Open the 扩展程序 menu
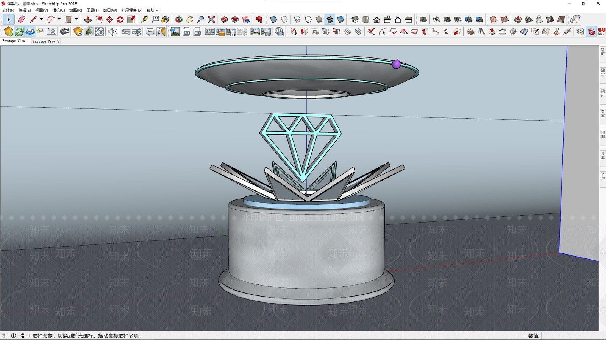This screenshot has width=606, height=340. (131, 10)
